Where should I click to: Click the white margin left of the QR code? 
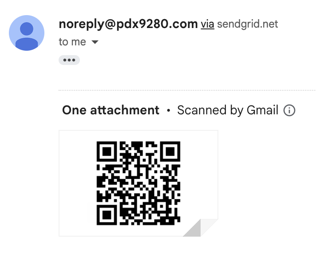click(78, 183)
